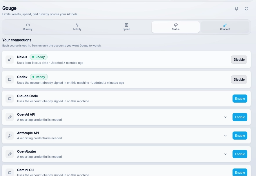Disable the Codex connection

[x=239, y=79]
